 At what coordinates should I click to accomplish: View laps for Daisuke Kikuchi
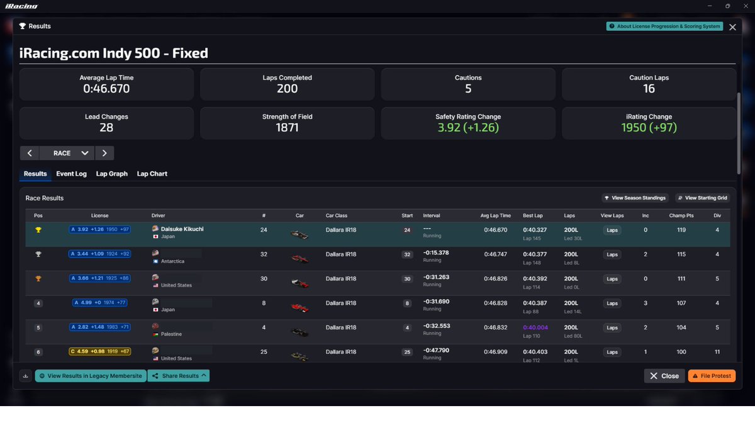612,230
